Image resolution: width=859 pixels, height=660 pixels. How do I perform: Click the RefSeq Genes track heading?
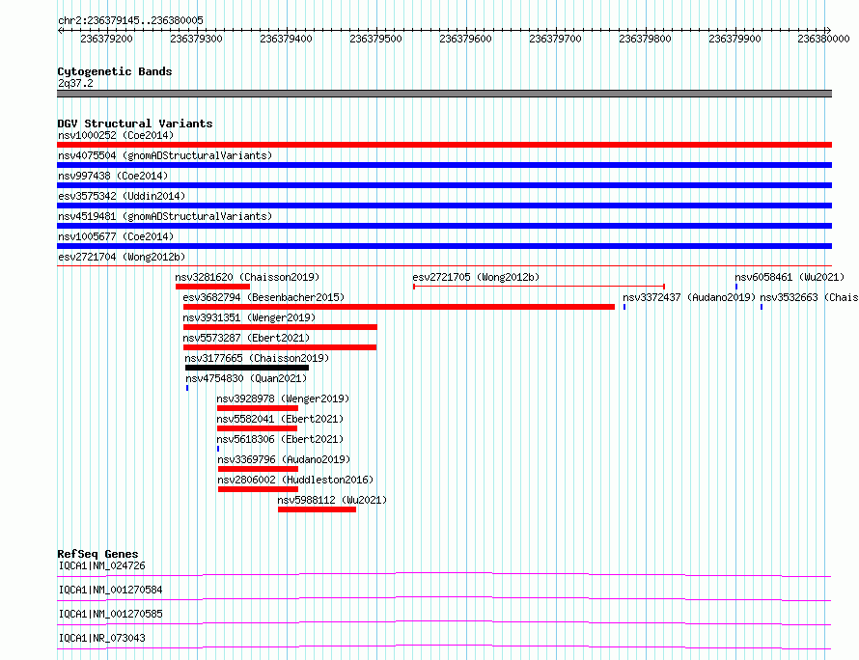coord(97,554)
